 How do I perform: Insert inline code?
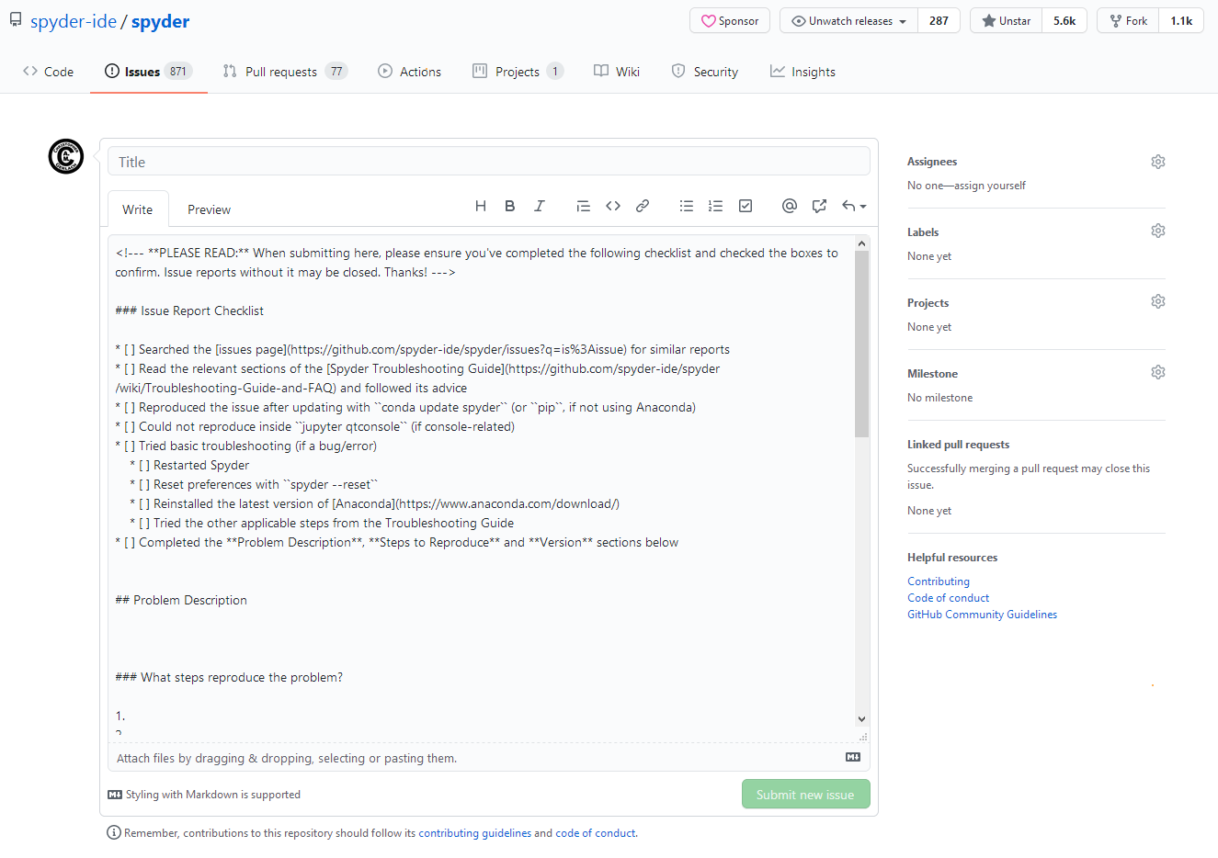pyautogui.click(x=613, y=206)
